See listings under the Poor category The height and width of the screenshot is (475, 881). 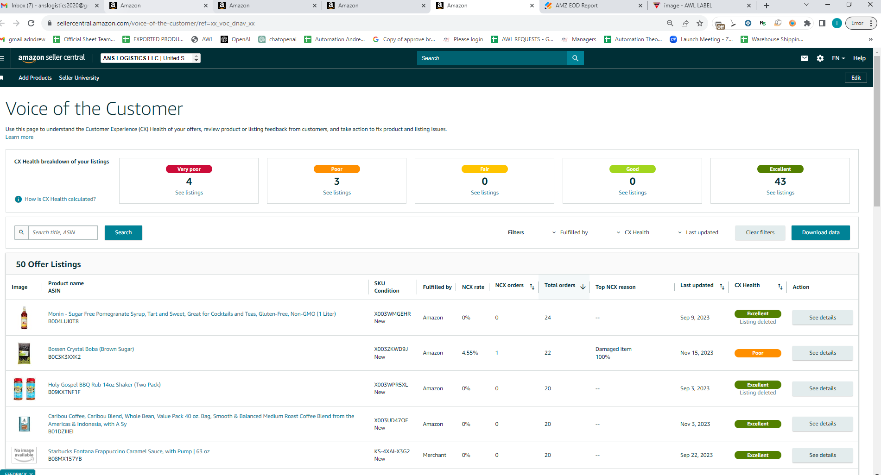pyautogui.click(x=337, y=193)
